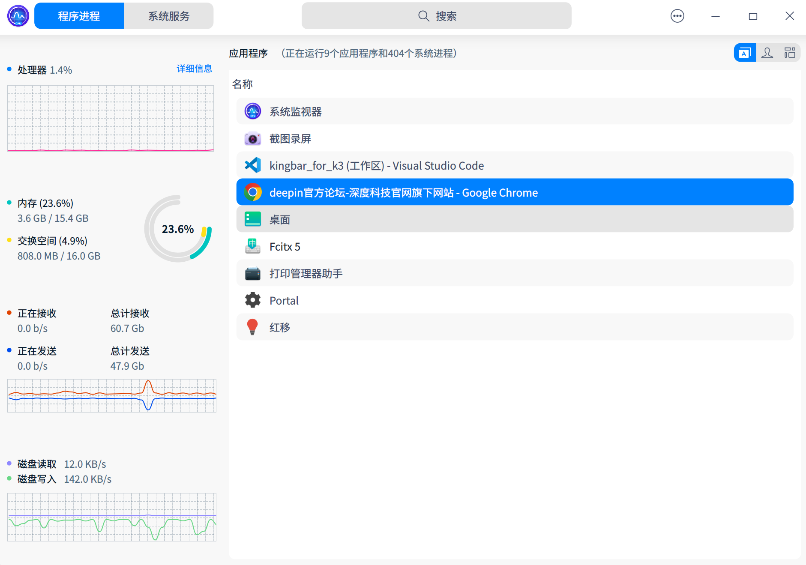Sort processes by clicking the 名称 header

[x=243, y=84]
